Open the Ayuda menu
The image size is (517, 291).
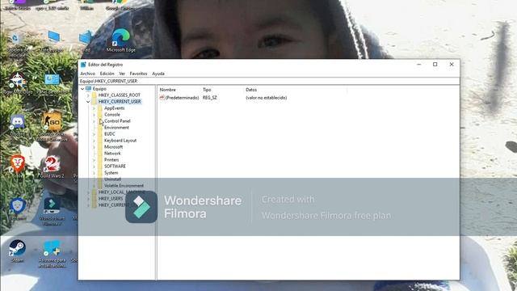[x=158, y=74]
